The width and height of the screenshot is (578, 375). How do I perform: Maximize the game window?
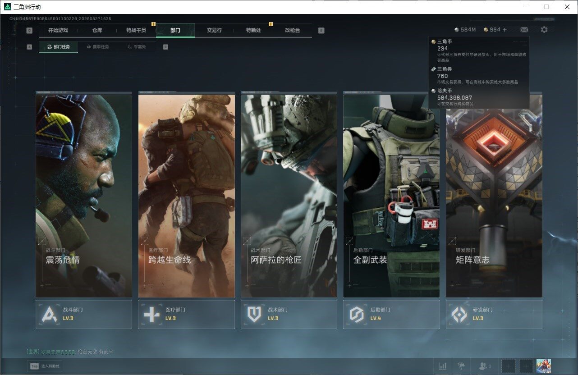pos(546,7)
